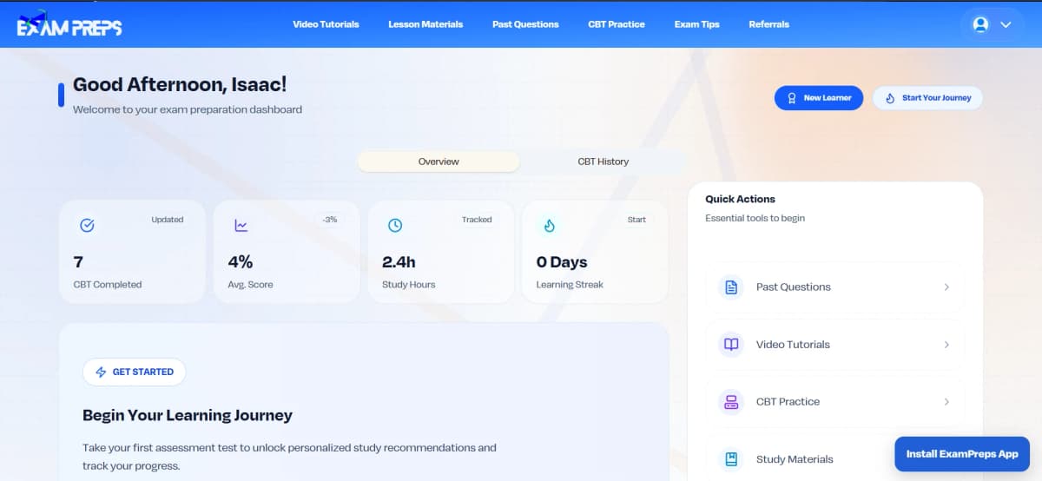The height and width of the screenshot is (481, 1042).
Task: Click the flame icon in Start Your Journey
Action: 890,98
